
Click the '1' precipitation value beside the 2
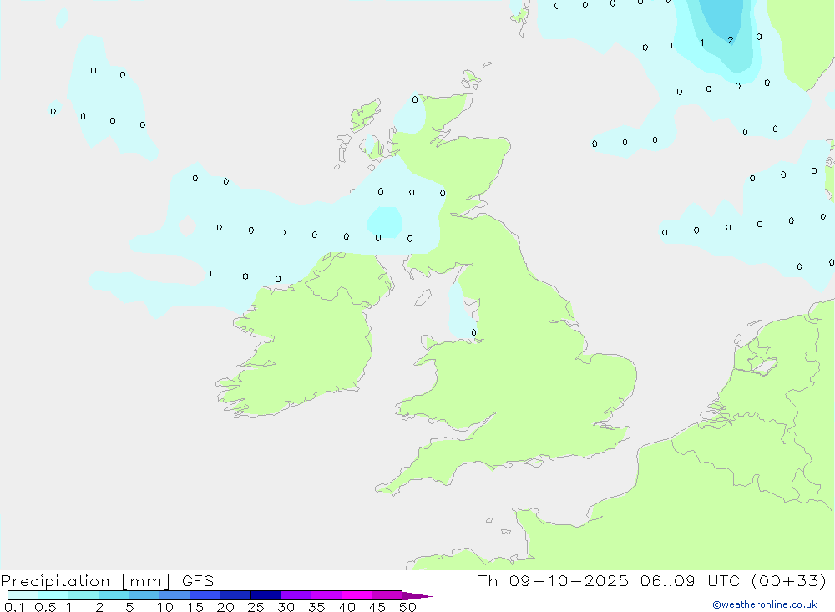[702, 43]
